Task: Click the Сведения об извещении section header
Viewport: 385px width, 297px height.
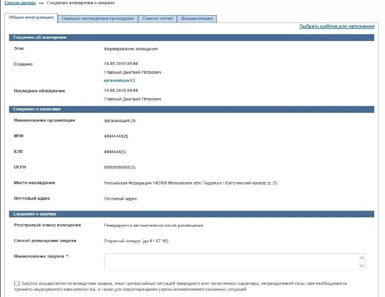Action: tap(192, 37)
